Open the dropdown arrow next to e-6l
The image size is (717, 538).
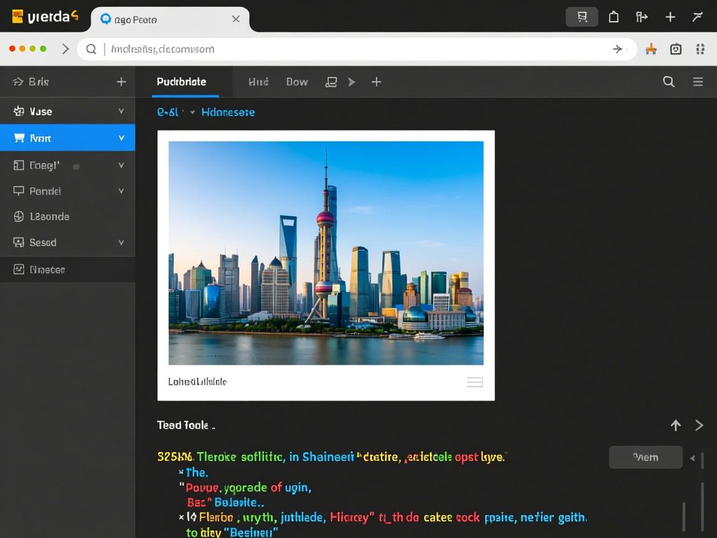(192, 113)
